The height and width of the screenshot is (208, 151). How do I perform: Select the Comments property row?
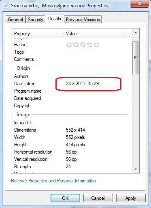(72, 59)
